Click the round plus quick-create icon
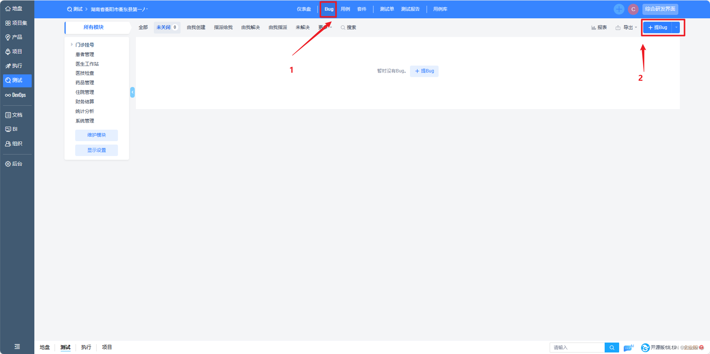The height and width of the screenshot is (354, 710). coord(619,9)
